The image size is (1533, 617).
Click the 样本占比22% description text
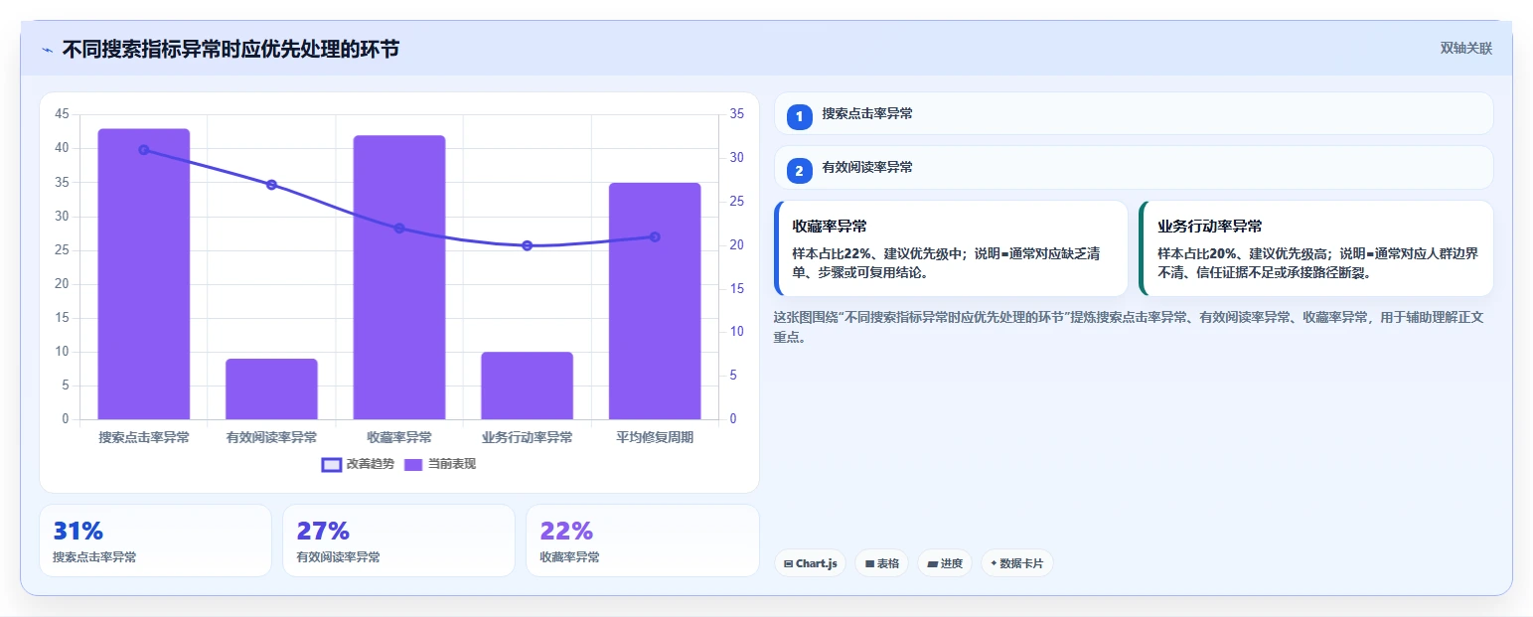click(x=946, y=262)
